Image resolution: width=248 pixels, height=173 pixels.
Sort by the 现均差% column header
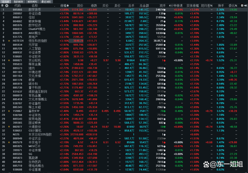pos(207,6)
